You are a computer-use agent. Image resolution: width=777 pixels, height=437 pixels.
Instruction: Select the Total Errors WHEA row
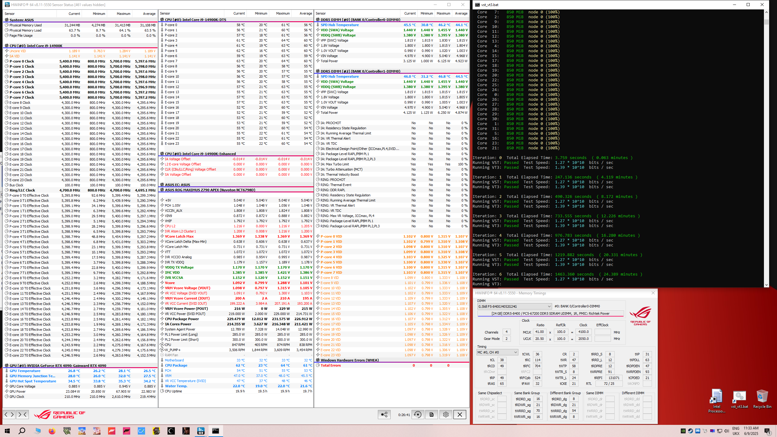pos(392,365)
